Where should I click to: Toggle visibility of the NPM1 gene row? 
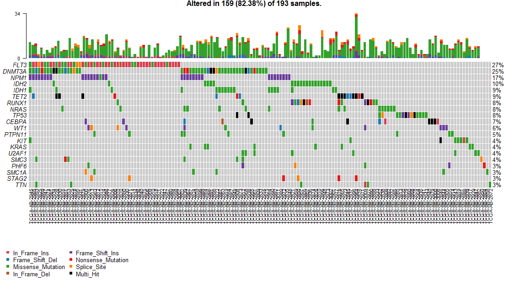tap(18, 78)
